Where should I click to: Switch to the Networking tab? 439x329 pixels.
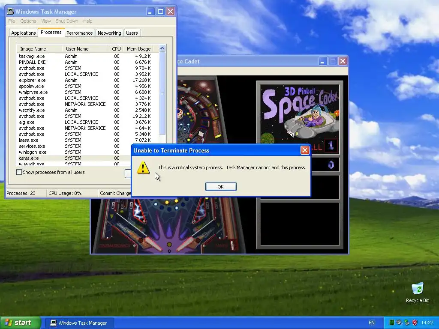click(x=109, y=33)
